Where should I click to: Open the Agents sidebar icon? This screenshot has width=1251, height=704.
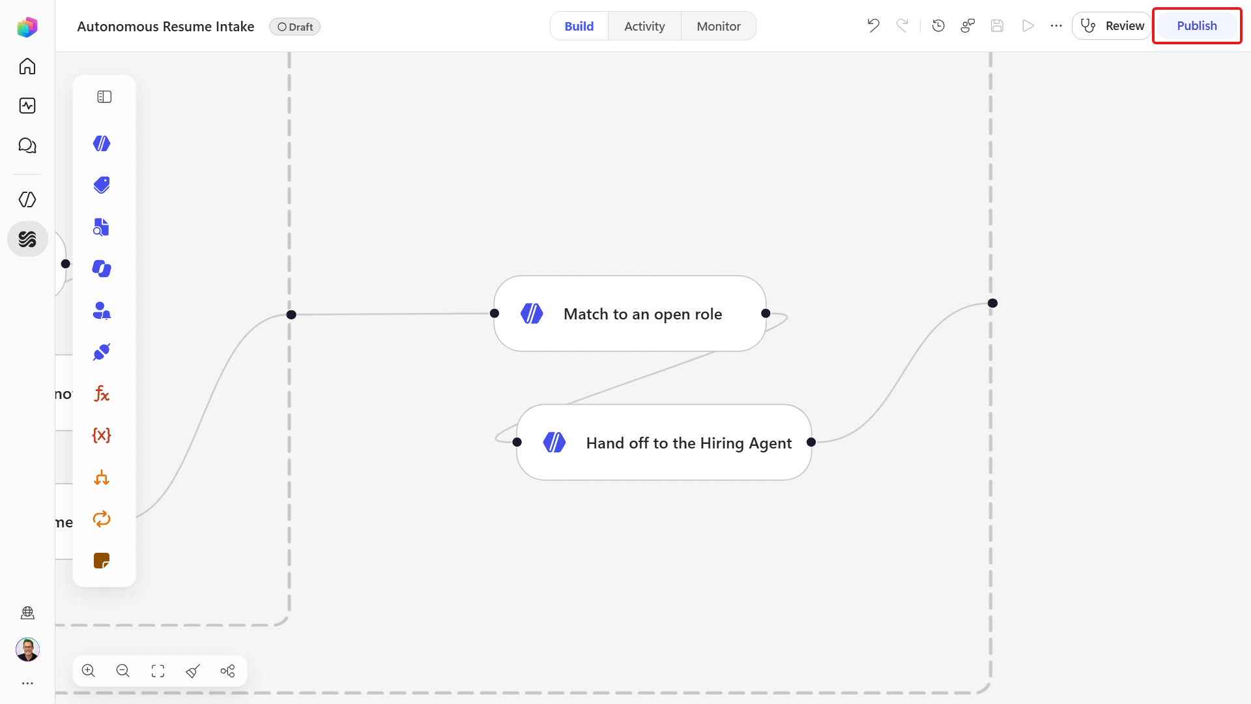click(x=27, y=199)
